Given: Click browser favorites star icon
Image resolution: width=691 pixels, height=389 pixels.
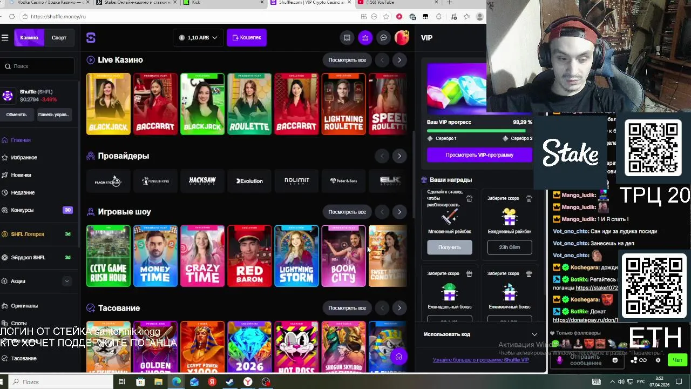Looking at the screenshot, I should (385, 17).
